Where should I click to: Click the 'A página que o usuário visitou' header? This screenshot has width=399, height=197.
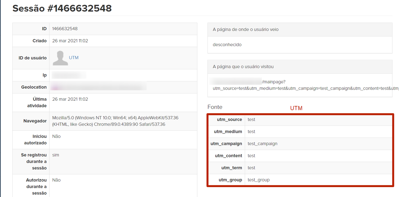(x=243, y=67)
